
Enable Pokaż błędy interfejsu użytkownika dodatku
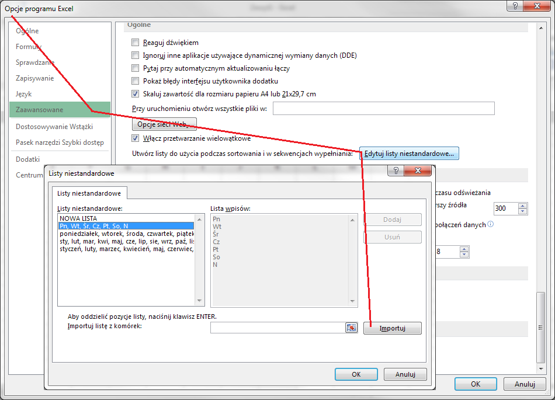[x=135, y=81]
